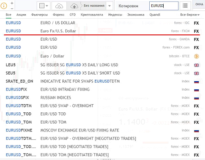Click the list view icon beside search
The height and width of the screenshot is (160, 205).
coord(185,6)
